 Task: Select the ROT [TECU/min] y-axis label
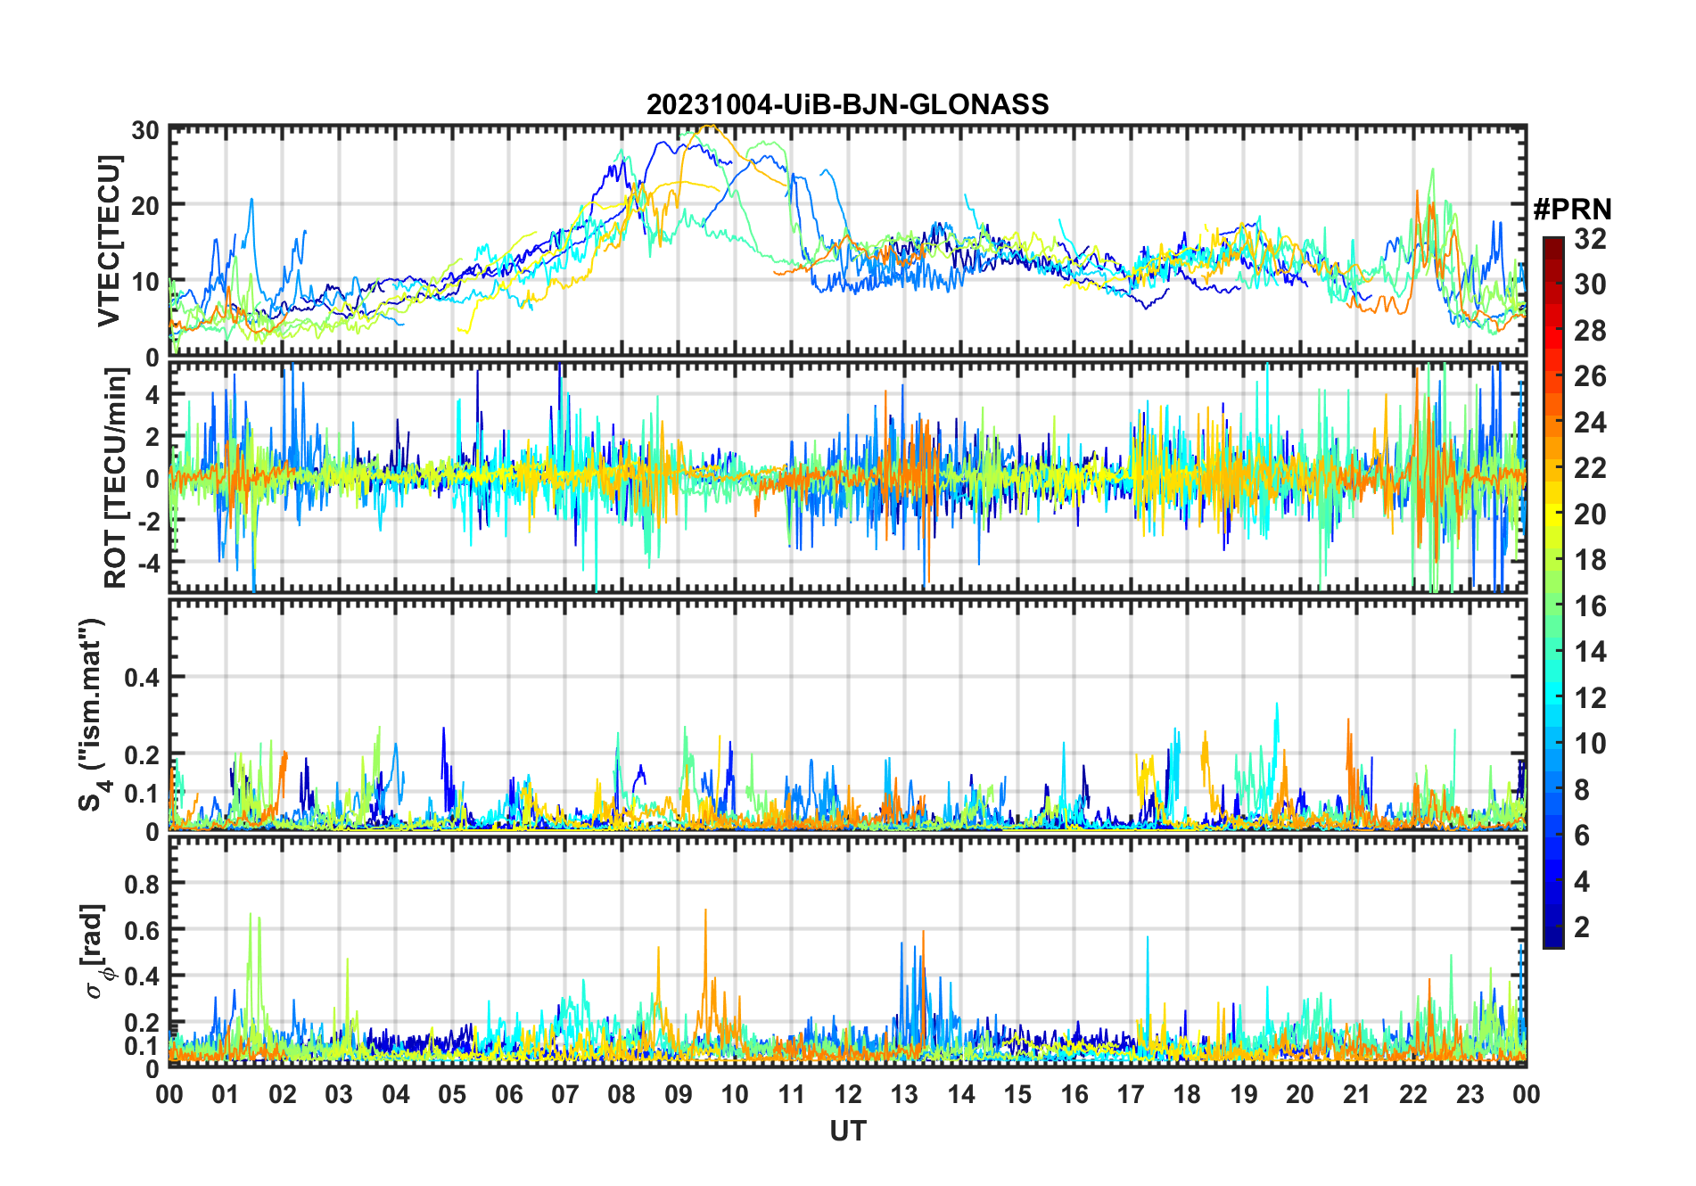coord(115,477)
